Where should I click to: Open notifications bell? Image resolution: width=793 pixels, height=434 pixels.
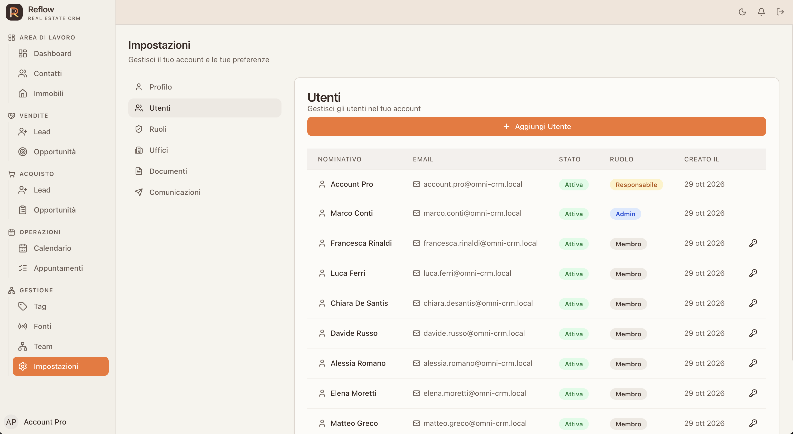point(761,12)
